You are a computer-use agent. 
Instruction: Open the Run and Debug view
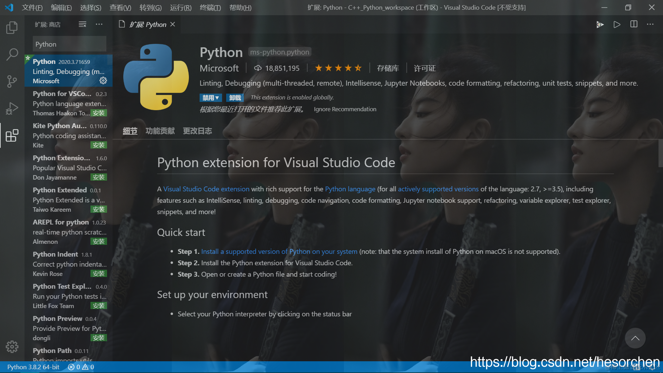pos(12,108)
